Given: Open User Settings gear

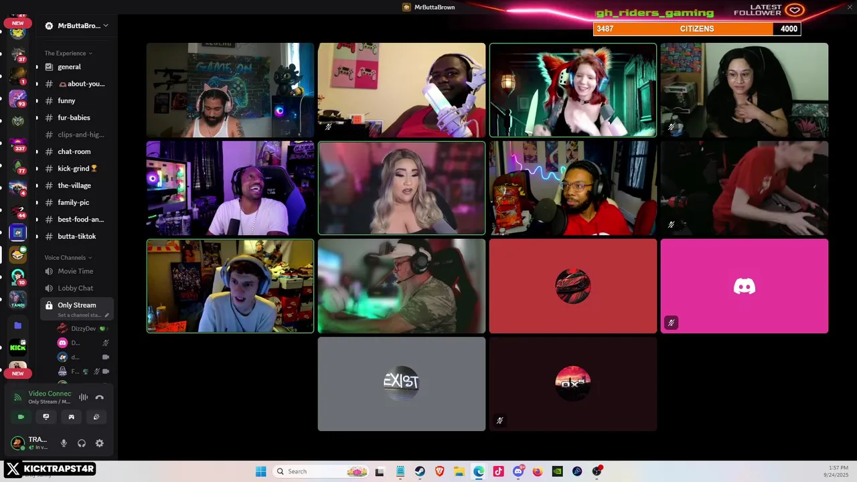Looking at the screenshot, I should coord(100,443).
